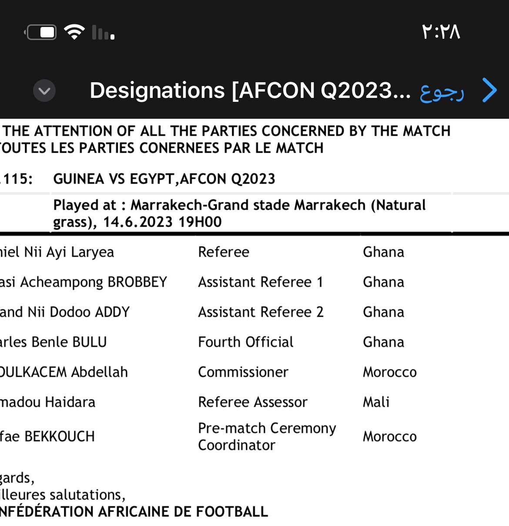Tap the Arabic clock time display
This screenshot has width=509, height=526.
(441, 32)
